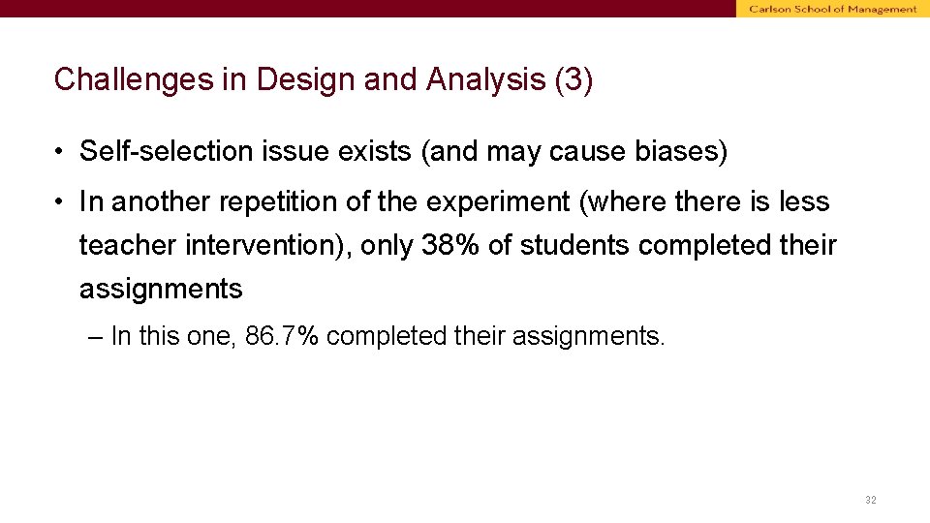Screen dimensions: 930x523
Task: Click the word "assignments" on its own line
Action: pyautogui.click(x=161, y=290)
